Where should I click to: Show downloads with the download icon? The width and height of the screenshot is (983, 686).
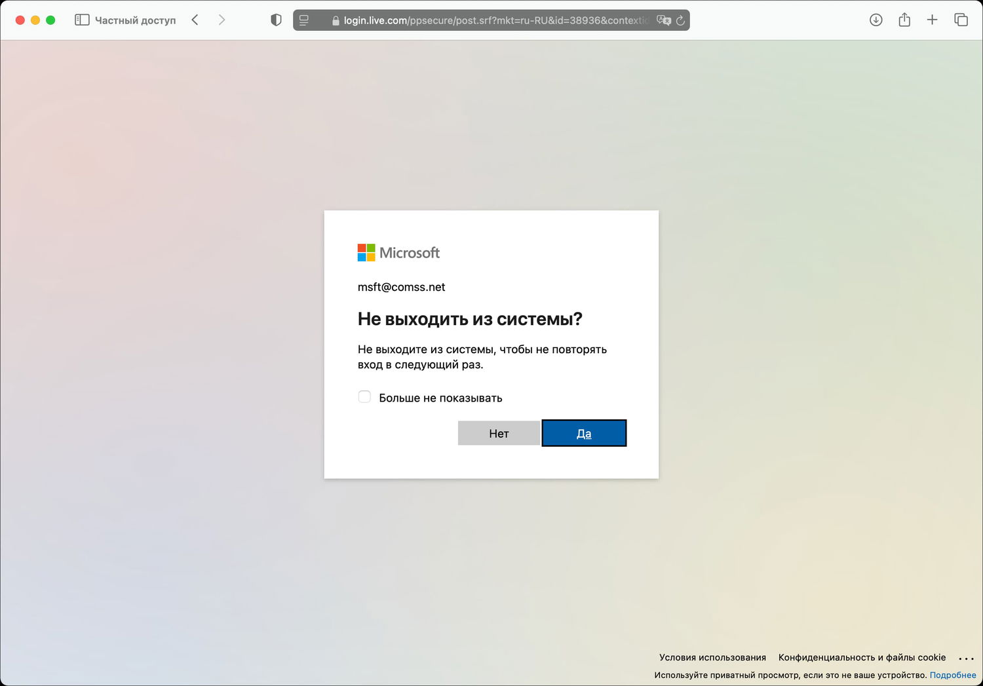click(876, 20)
